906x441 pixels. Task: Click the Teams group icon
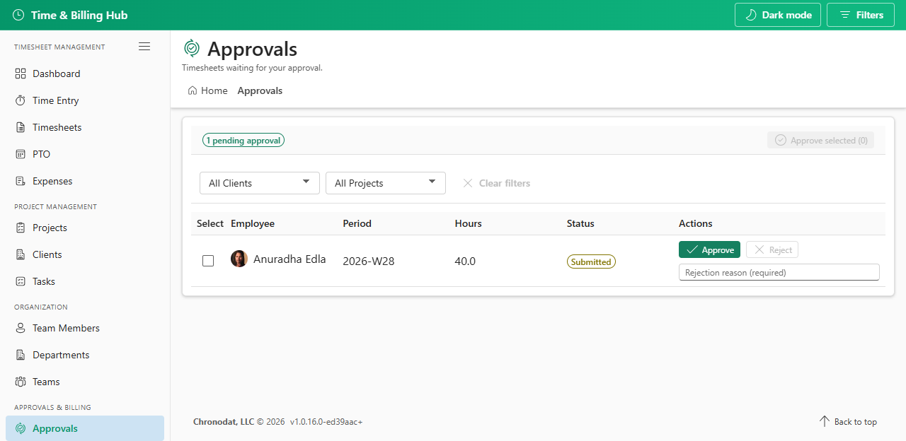[21, 382]
